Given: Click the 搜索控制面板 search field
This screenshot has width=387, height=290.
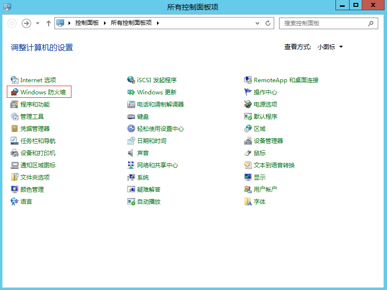Looking at the screenshot, I should coord(323,23).
